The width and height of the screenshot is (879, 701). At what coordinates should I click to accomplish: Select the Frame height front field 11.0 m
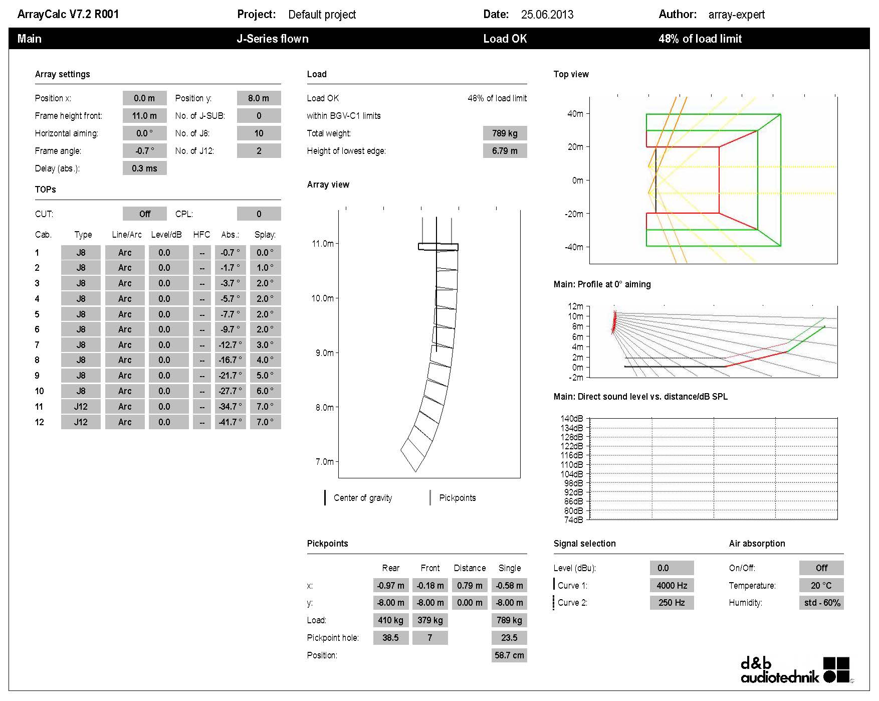[144, 116]
